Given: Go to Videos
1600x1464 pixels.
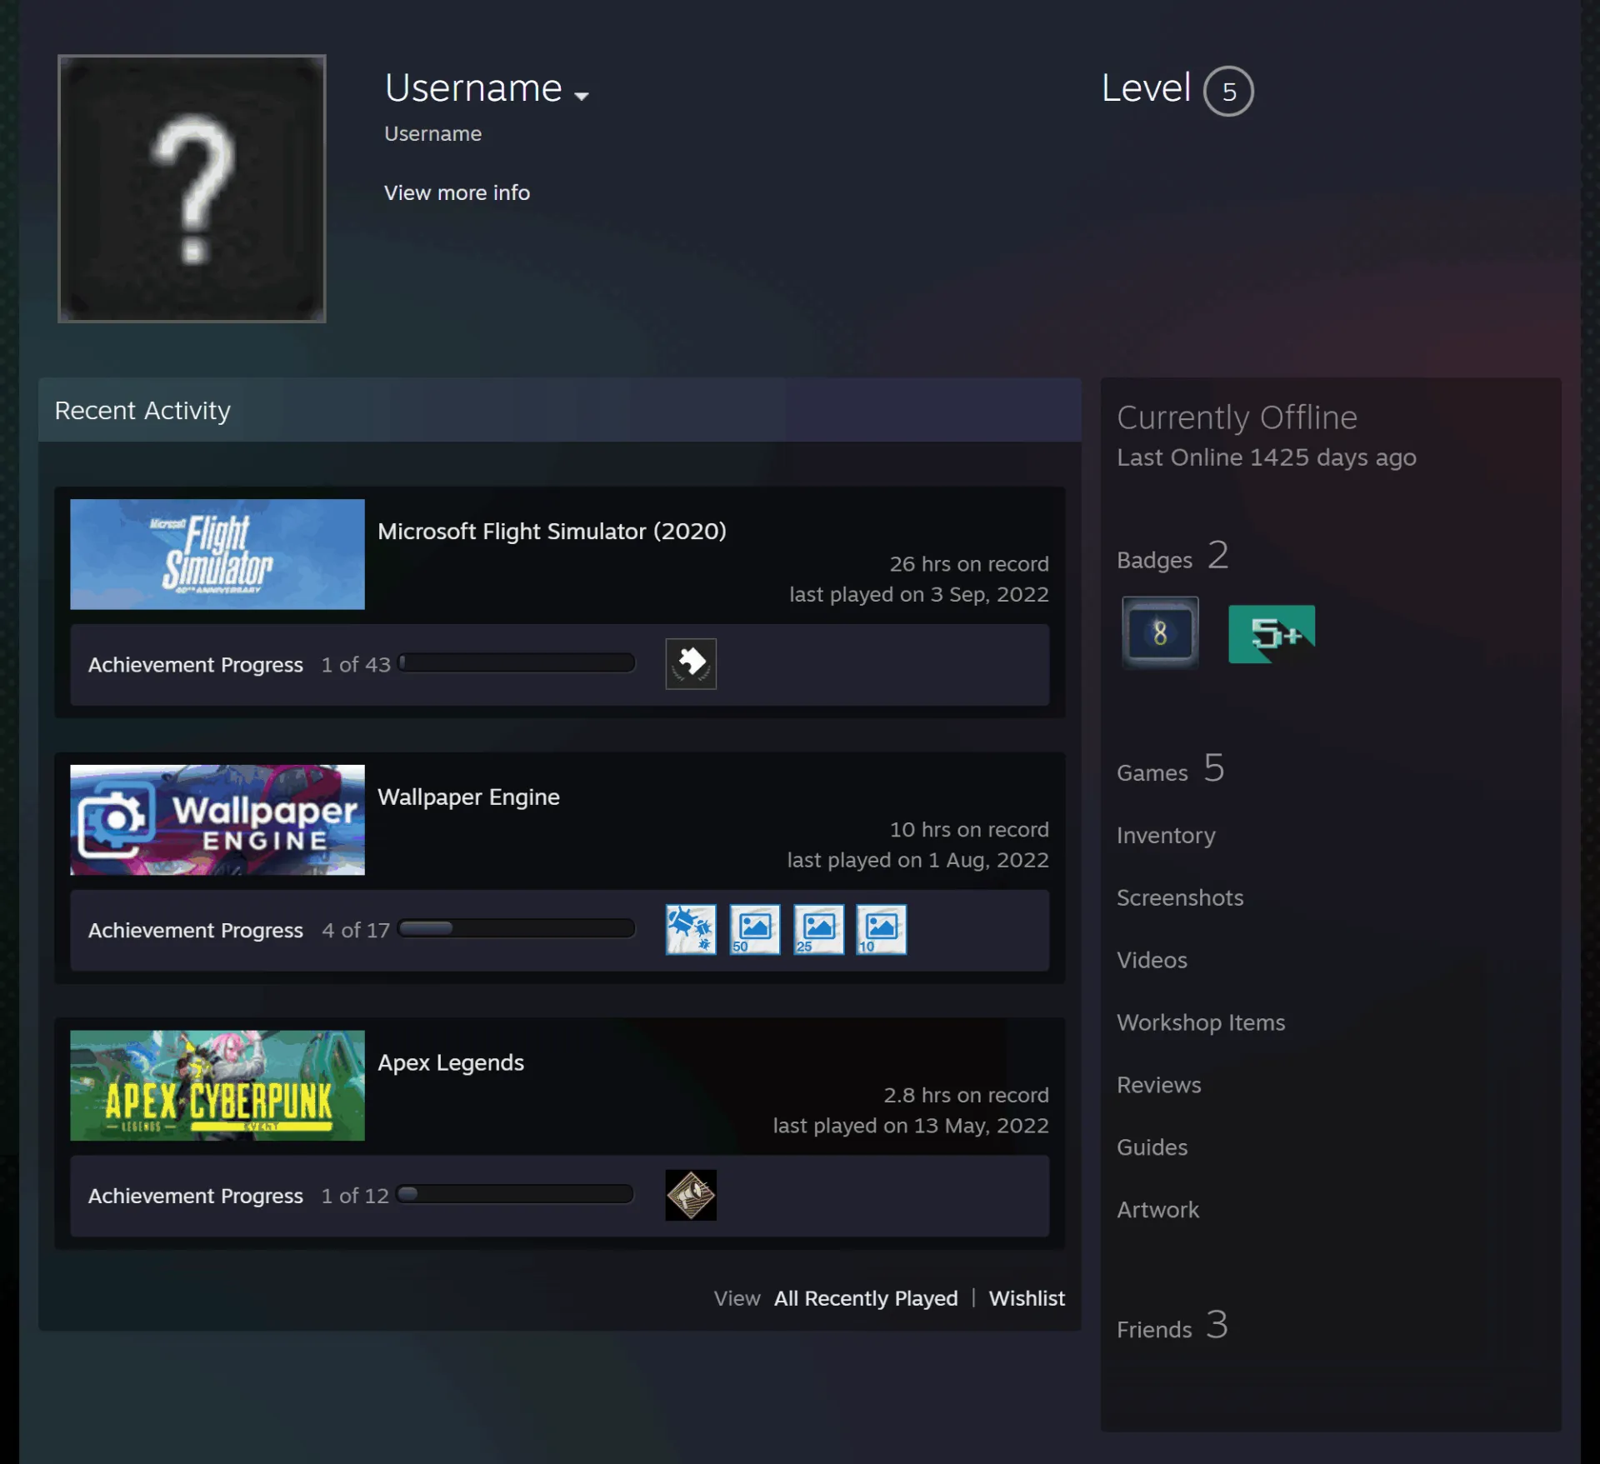Looking at the screenshot, I should point(1152,960).
